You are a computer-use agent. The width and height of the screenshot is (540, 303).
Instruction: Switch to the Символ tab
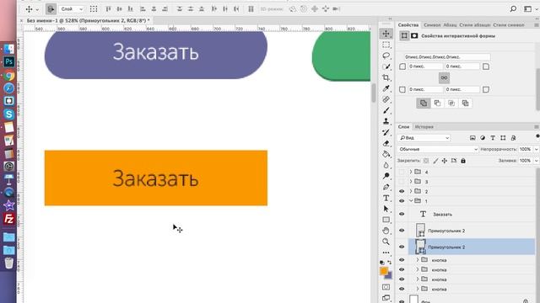[432, 25]
